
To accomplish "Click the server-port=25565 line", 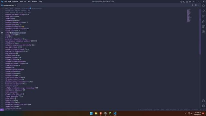I will pos(13,74).
